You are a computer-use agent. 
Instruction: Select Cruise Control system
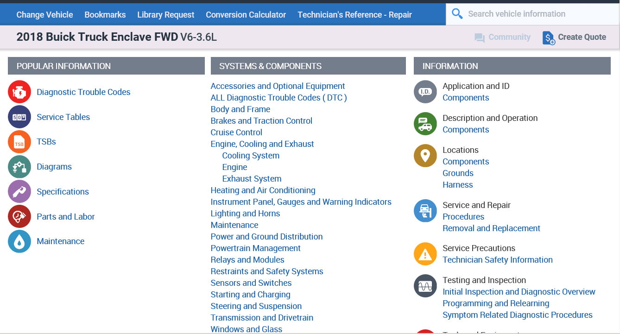pyautogui.click(x=237, y=132)
